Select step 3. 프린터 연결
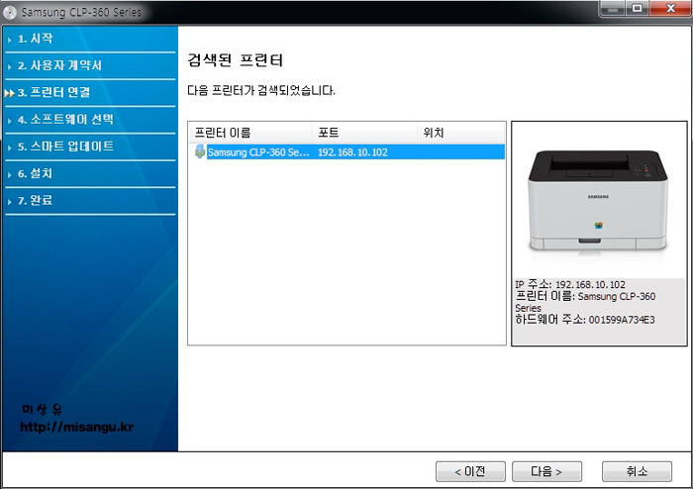Image resolution: width=693 pixels, height=489 pixels. (x=53, y=93)
